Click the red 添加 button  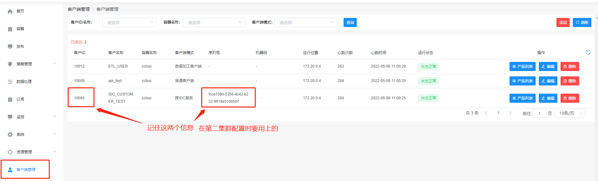coord(563,23)
